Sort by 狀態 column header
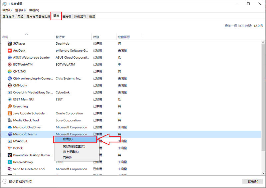This screenshot has width=266, height=188. (x=104, y=37)
